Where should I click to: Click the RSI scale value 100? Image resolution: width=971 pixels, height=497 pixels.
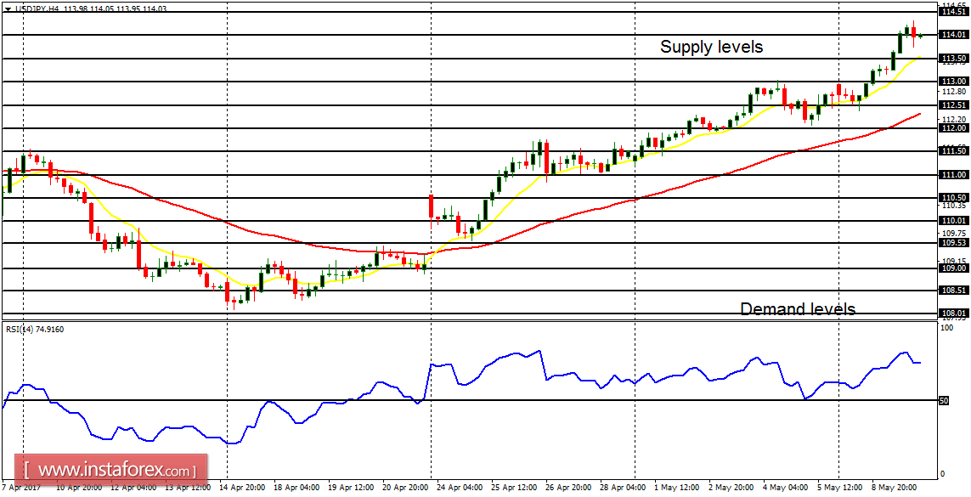click(x=946, y=327)
